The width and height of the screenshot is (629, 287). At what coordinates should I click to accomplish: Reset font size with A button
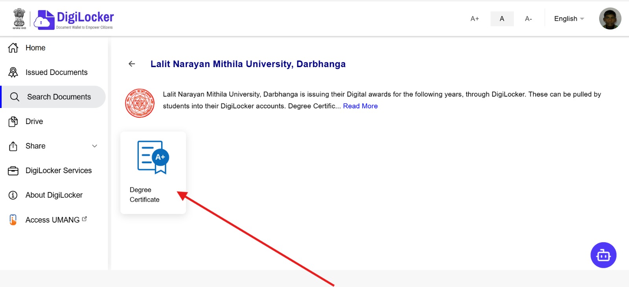(x=502, y=18)
